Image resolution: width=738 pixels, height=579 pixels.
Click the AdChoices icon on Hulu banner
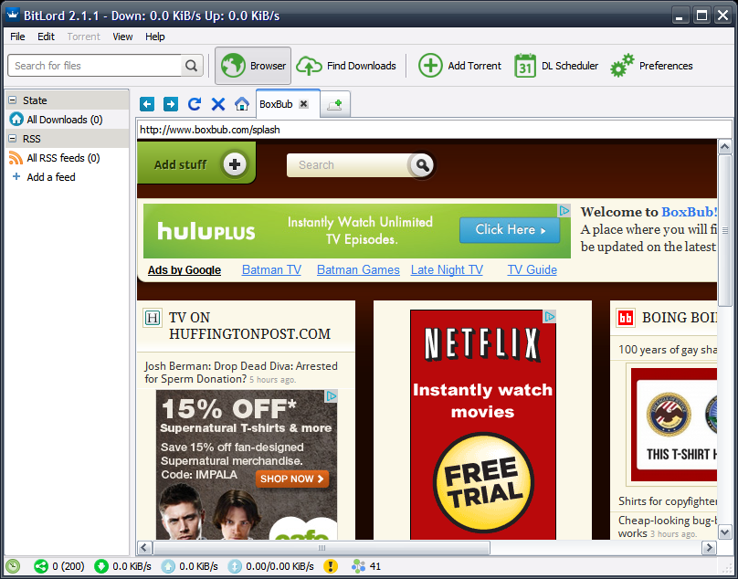pyautogui.click(x=564, y=210)
